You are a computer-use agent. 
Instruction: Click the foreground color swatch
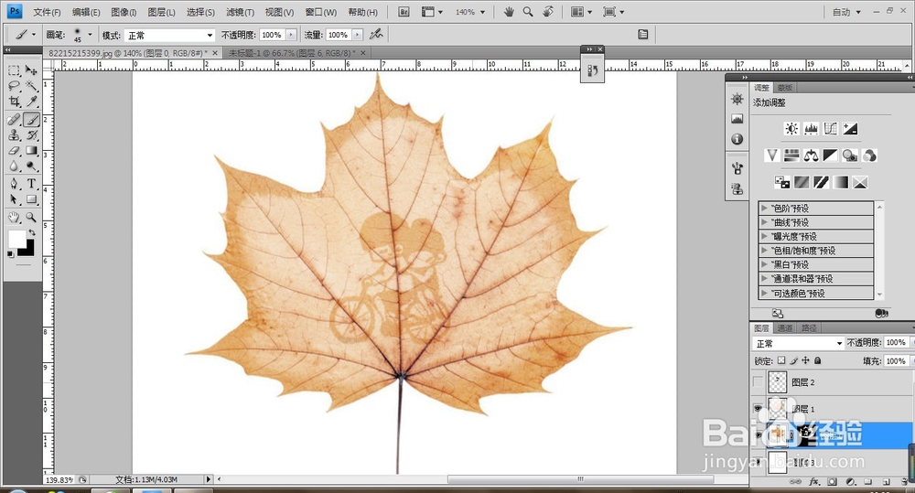pyautogui.click(x=16, y=238)
